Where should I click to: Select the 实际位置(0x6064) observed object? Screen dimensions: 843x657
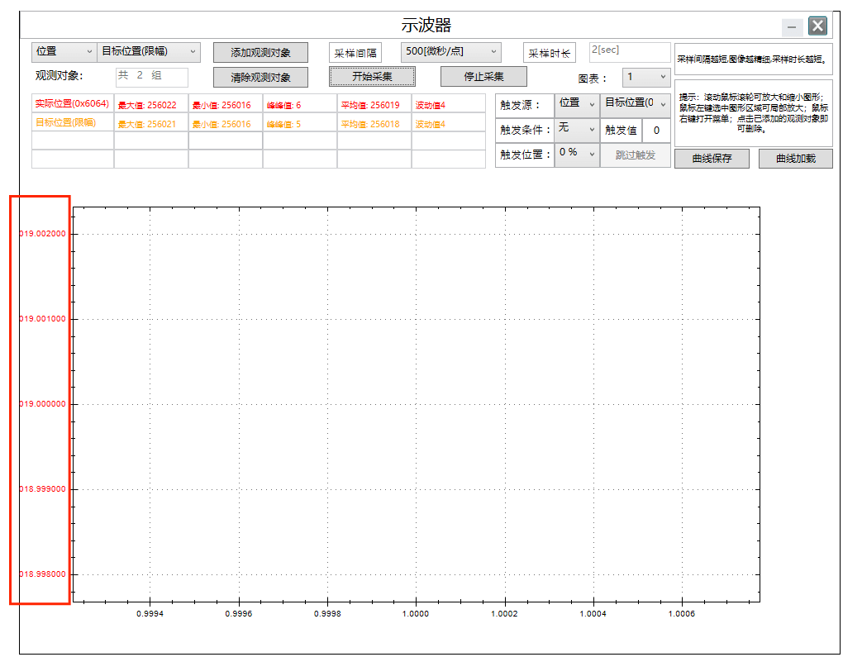coord(72,104)
